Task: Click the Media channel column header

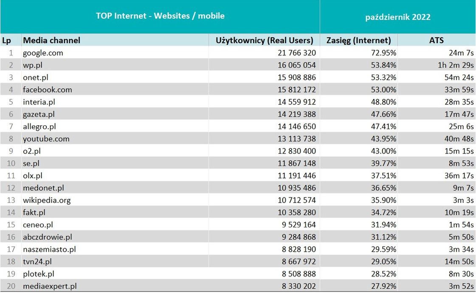Action: 51,41
